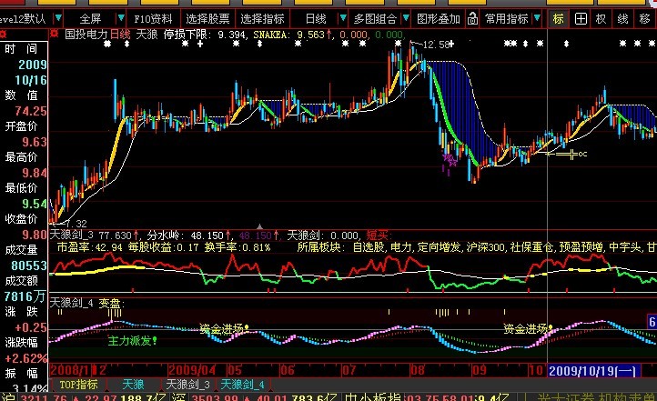Open the 日线 period dropdown arrow
The height and width of the screenshot is (401, 657).
[x=343, y=18]
